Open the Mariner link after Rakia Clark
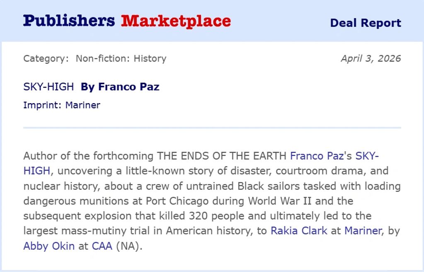 (x=362, y=231)
